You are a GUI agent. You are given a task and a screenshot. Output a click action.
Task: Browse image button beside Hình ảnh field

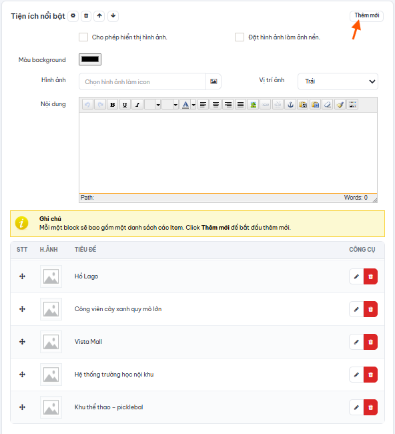214,81
